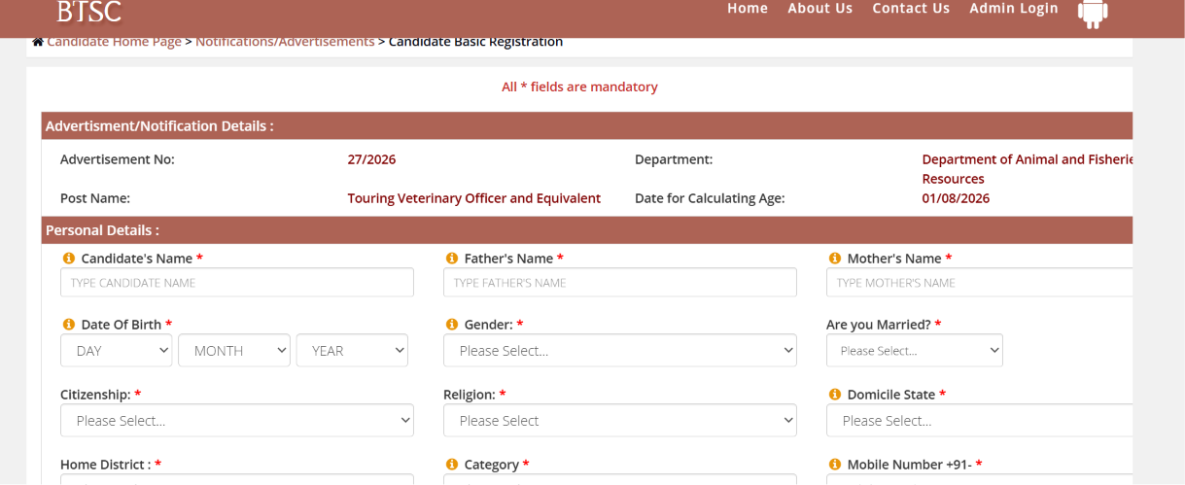Image resolution: width=1185 pixels, height=485 pixels.
Task: Click the All fields are mandatory notice
Action: (579, 87)
